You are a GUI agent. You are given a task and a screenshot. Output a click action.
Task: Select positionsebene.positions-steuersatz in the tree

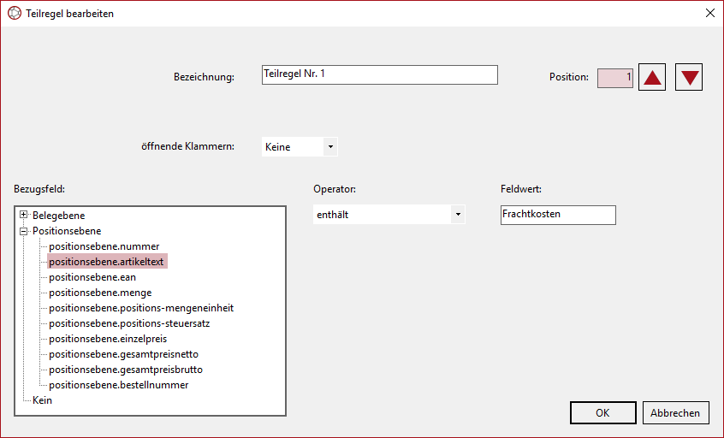tap(129, 323)
